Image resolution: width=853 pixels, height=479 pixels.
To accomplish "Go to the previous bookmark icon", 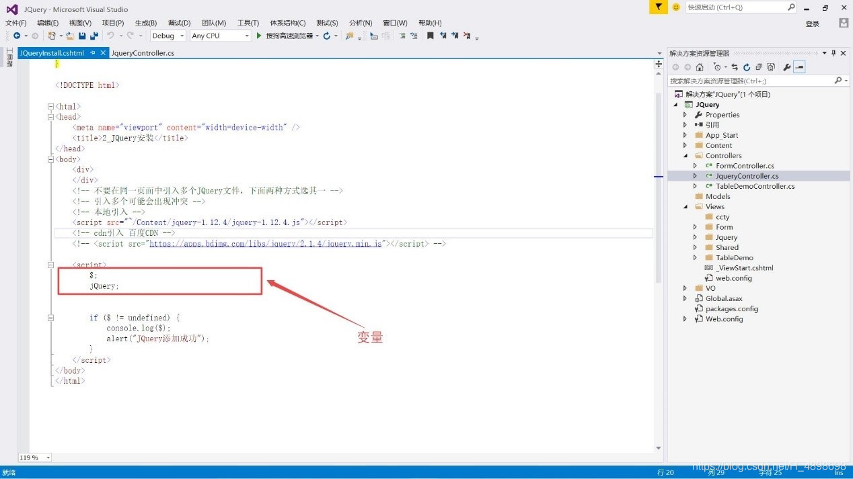I will tap(443, 36).
